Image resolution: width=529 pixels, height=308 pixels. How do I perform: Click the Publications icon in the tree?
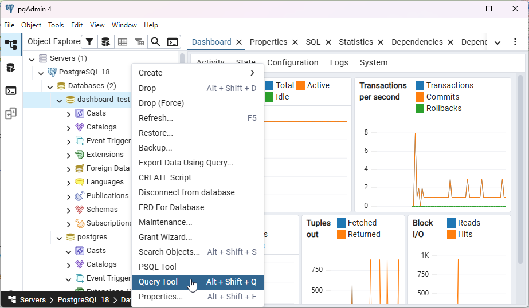coord(79,195)
